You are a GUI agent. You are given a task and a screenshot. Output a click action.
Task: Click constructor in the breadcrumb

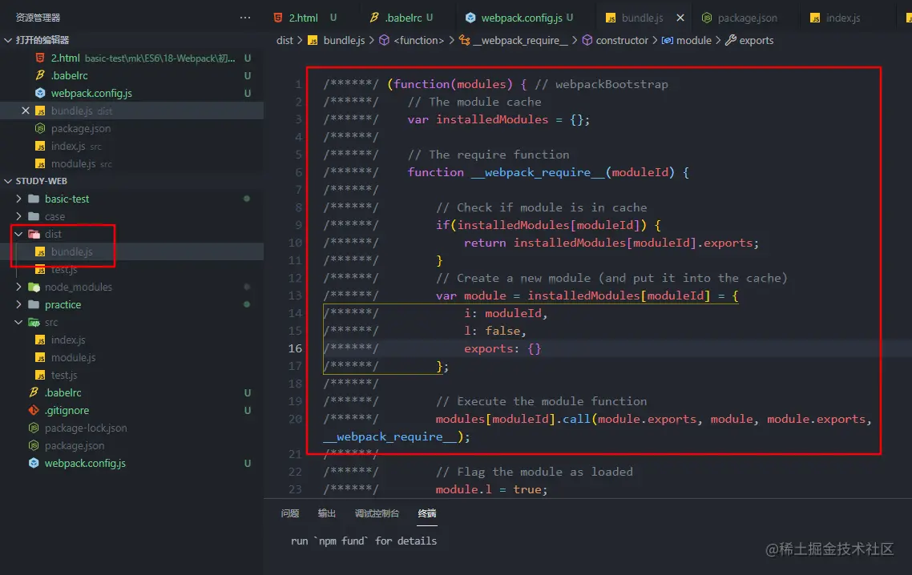click(622, 40)
